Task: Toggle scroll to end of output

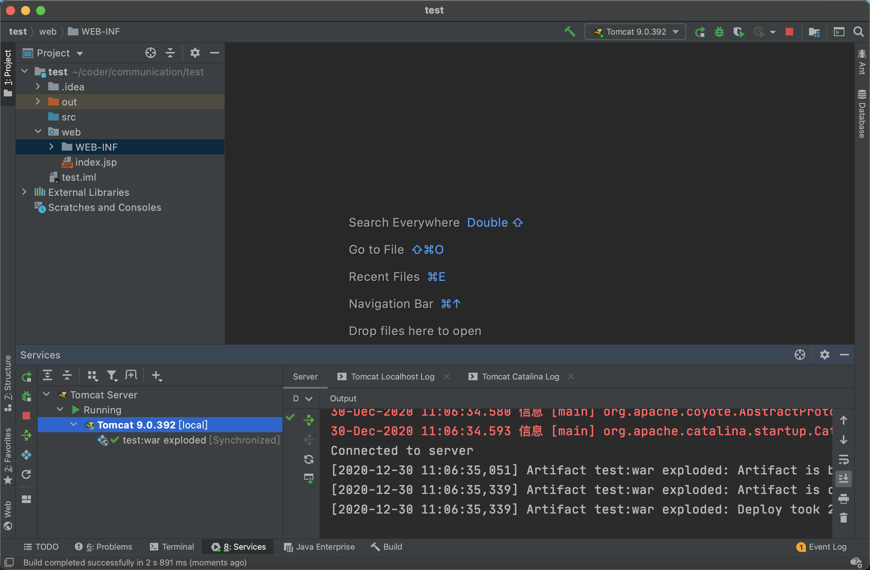Action: [x=844, y=479]
